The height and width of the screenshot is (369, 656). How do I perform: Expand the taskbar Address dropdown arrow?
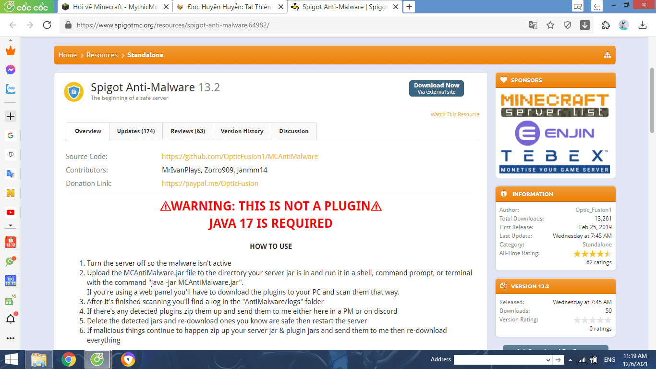coord(548,360)
